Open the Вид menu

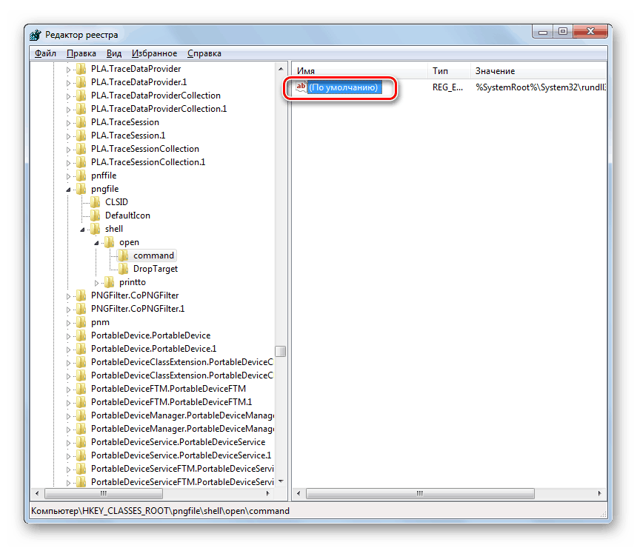pos(113,53)
